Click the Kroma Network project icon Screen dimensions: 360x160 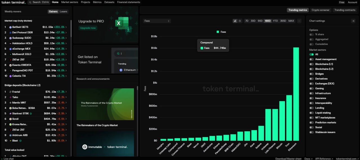coord(10,124)
